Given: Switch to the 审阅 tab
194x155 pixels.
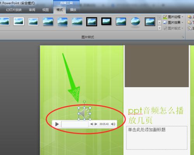Looking at the screenshot, I should tap(32, 10).
